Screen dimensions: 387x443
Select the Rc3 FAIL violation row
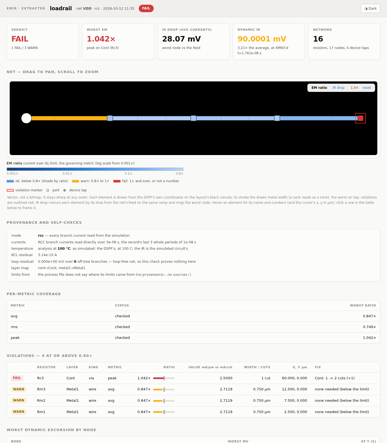click(x=193, y=378)
